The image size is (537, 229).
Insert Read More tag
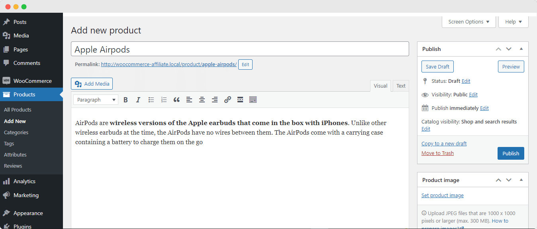click(x=240, y=100)
